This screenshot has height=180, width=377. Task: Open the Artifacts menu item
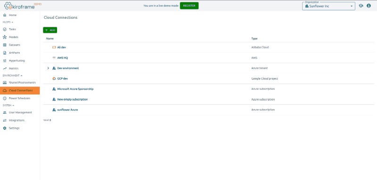click(x=20, y=53)
